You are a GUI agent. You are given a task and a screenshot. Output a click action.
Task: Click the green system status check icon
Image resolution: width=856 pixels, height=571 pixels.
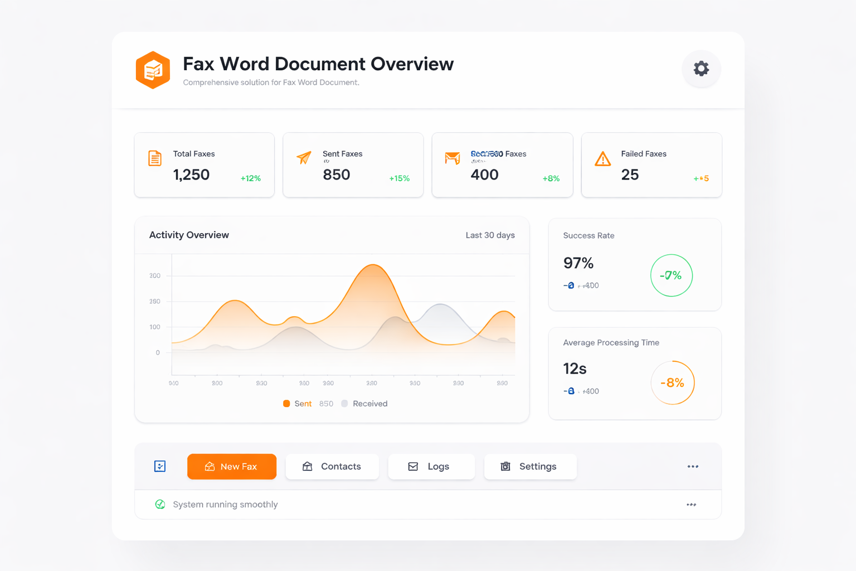(160, 504)
